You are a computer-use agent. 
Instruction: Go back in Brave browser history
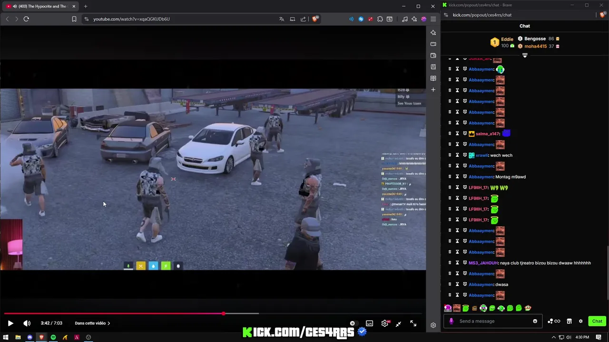pyautogui.click(x=7, y=19)
